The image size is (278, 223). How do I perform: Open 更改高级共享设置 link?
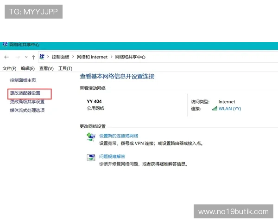27,102
